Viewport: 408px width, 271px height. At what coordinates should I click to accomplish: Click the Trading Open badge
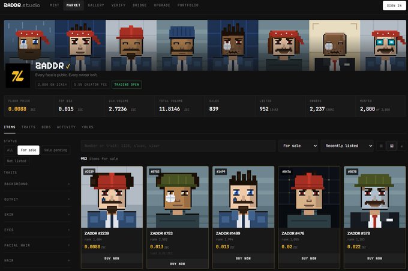click(127, 85)
